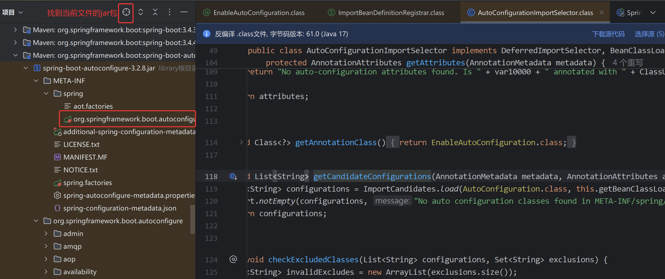Click the interface icon on the ImportBeanDefinitionRegistrar.class tab
Screen dimensions: 665x279
click(331, 12)
